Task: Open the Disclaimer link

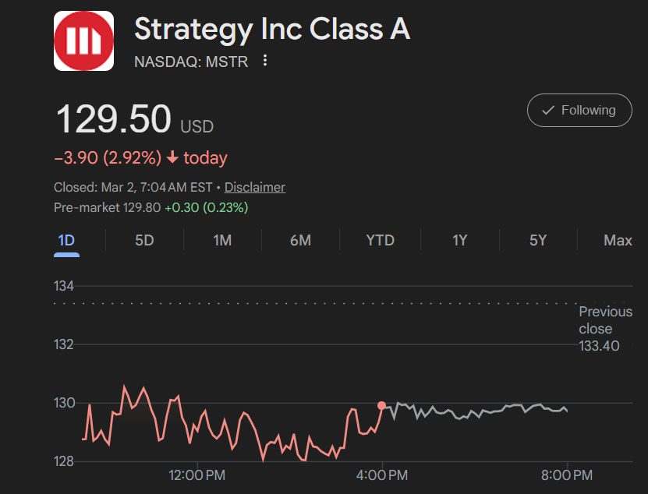Action: 255,187
